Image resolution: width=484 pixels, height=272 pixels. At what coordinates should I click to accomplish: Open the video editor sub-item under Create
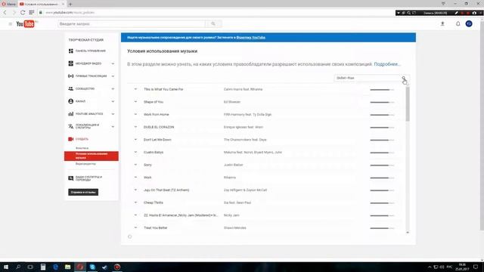point(85,164)
